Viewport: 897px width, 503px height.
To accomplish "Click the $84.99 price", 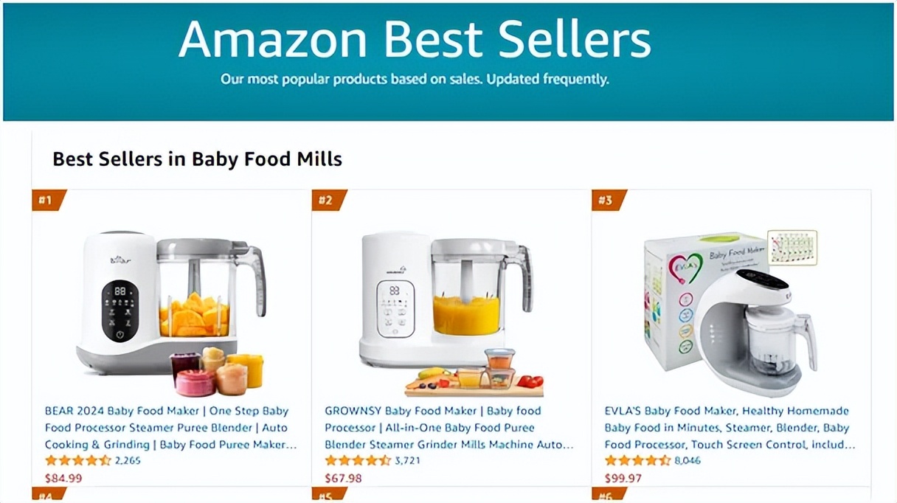I will (63, 478).
